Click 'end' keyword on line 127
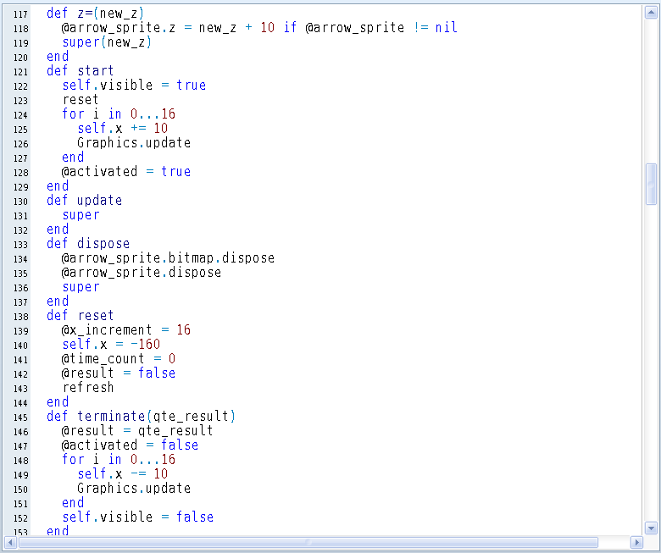 pos(73,158)
